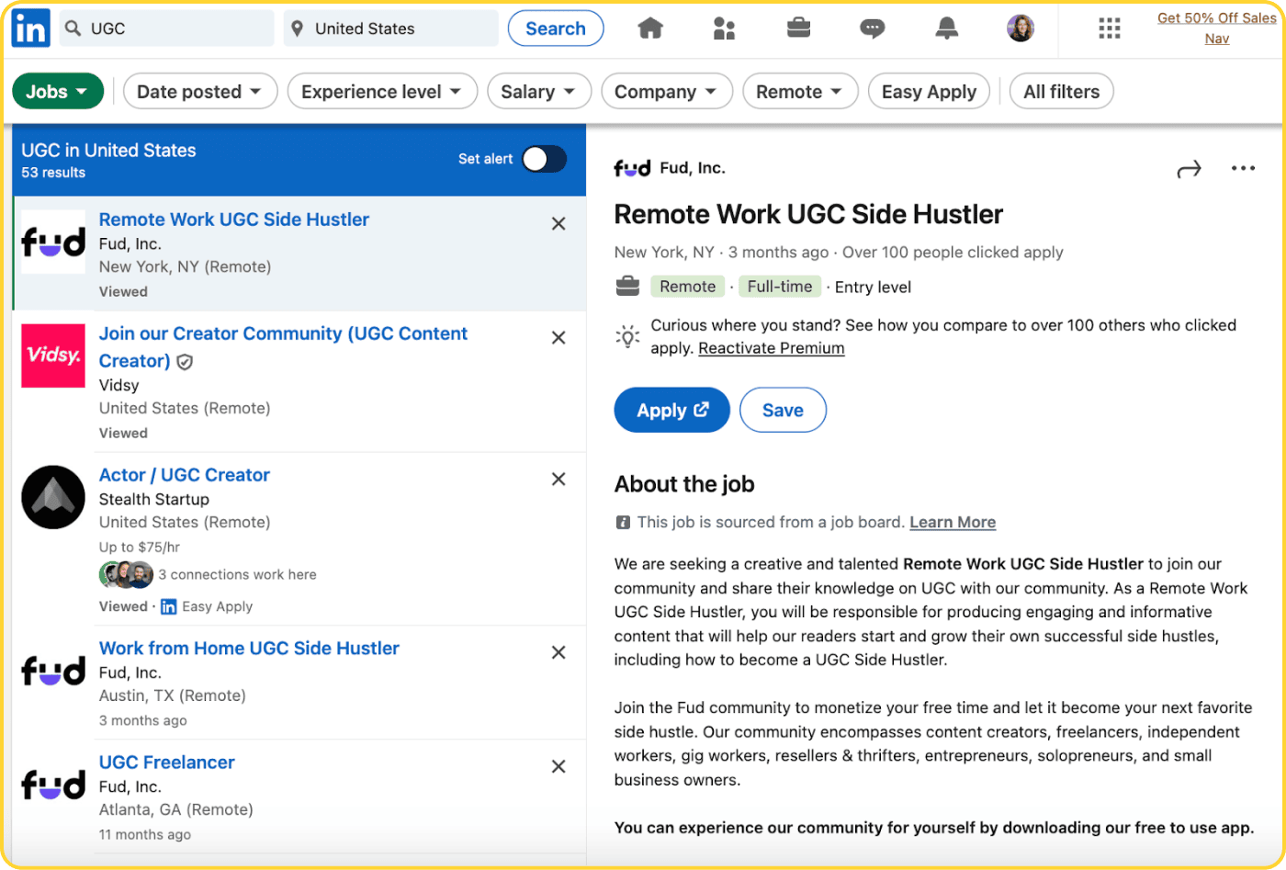Open the Notifications bell icon
The height and width of the screenshot is (870, 1286).
pos(946,28)
